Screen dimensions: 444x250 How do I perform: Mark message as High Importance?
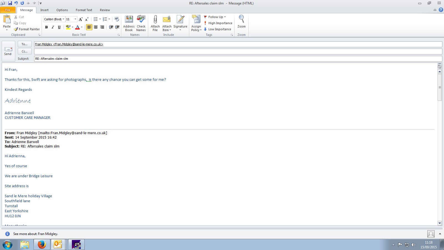[x=218, y=23]
